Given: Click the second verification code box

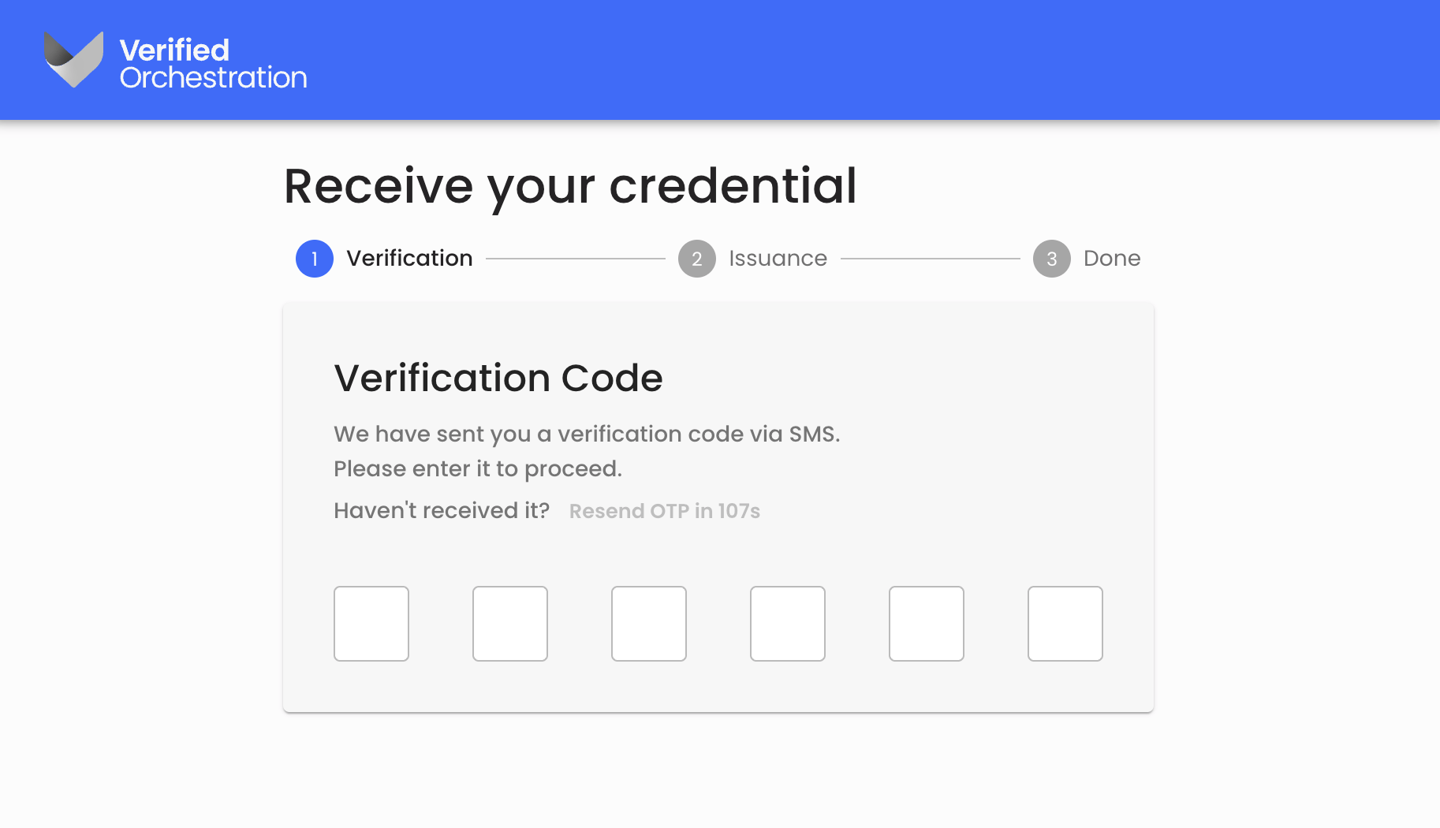Looking at the screenshot, I should [x=509, y=623].
